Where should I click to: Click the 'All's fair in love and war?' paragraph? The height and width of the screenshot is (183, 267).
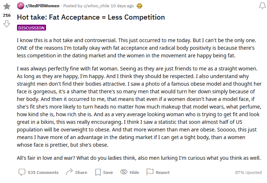(x=139, y=158)
